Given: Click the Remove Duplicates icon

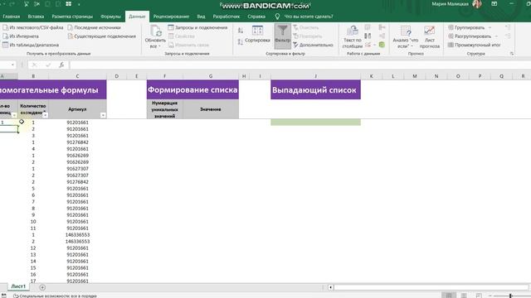Looking at the screenshot, I should [368, 36].
